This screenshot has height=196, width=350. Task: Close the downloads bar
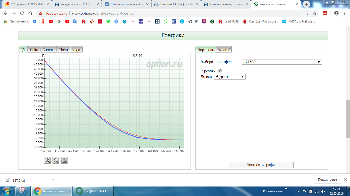tap(345, 180)
